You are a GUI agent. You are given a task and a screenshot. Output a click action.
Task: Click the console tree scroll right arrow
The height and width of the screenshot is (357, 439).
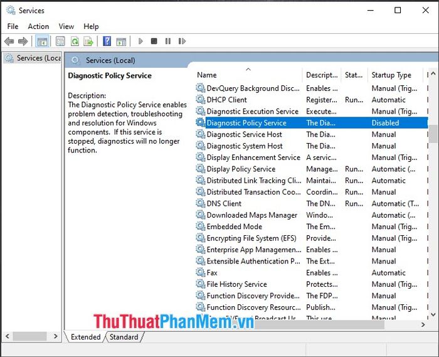tap(55, 336)
